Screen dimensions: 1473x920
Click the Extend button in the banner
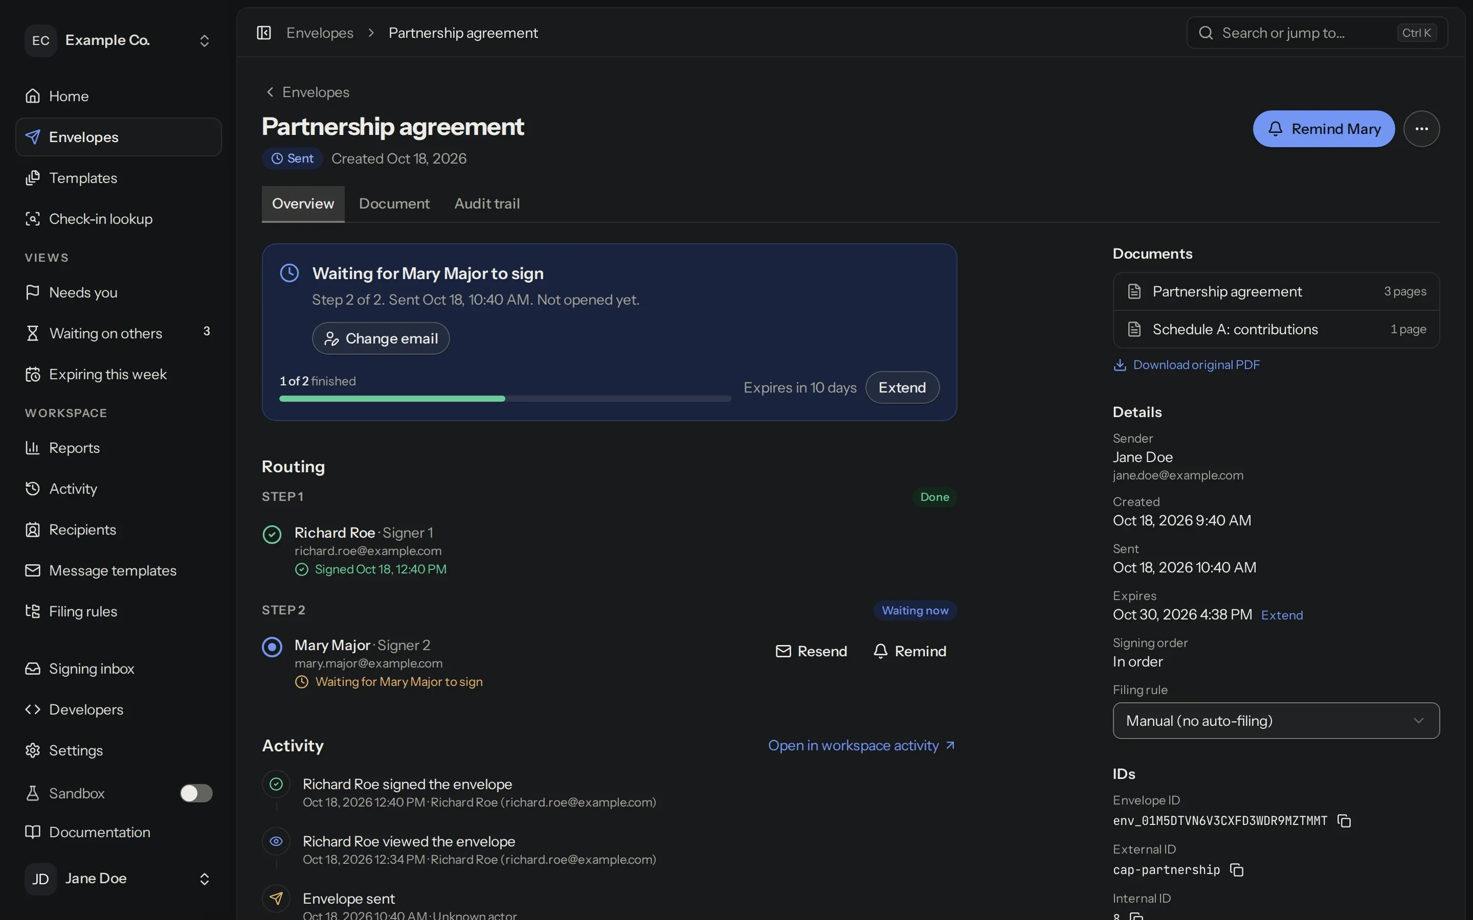click(902, 387)
